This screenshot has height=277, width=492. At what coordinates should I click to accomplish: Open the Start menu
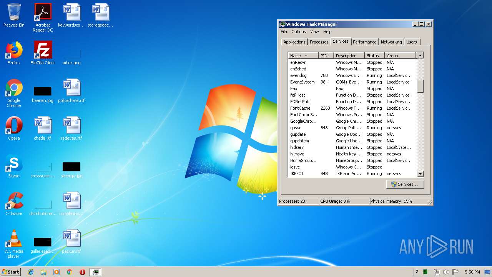pos(11,272)
